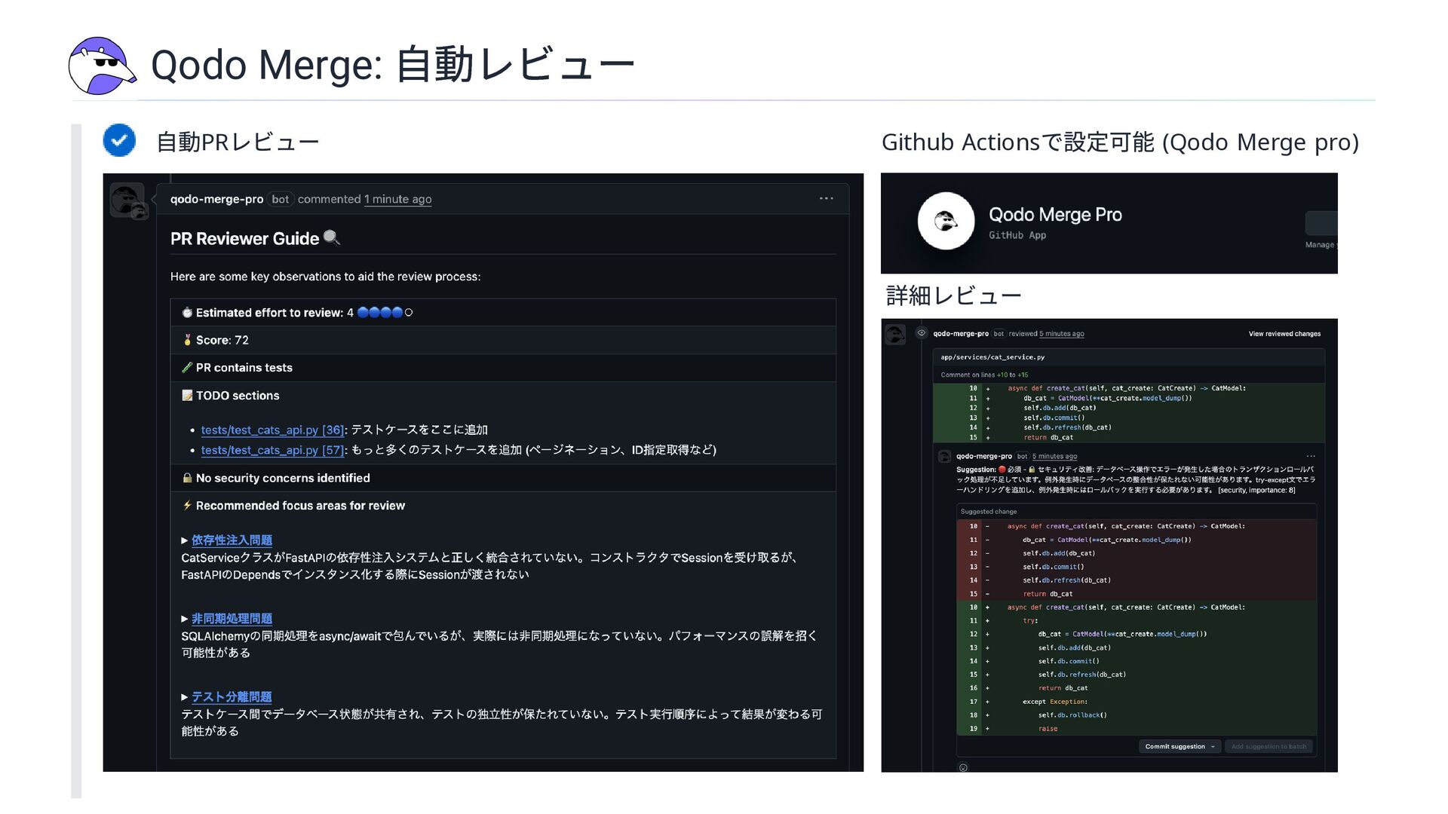
Task: Click the small avatar next to suggestion comment author
Action: [x=944, y=456]
